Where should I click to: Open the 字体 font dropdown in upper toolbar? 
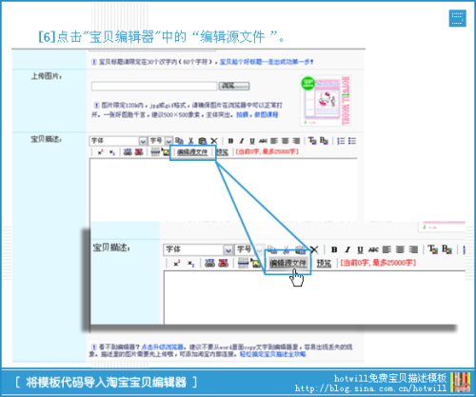tap(119, 141)
